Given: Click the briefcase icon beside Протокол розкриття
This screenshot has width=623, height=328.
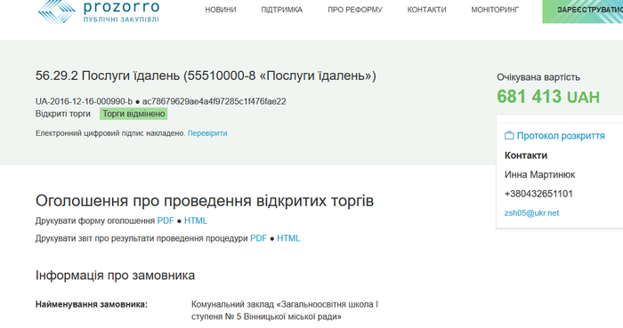Looking at the screenshot, I should (509, 136).
